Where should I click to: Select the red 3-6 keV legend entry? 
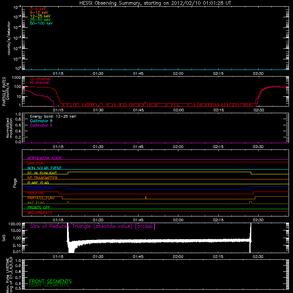[38, 9]
